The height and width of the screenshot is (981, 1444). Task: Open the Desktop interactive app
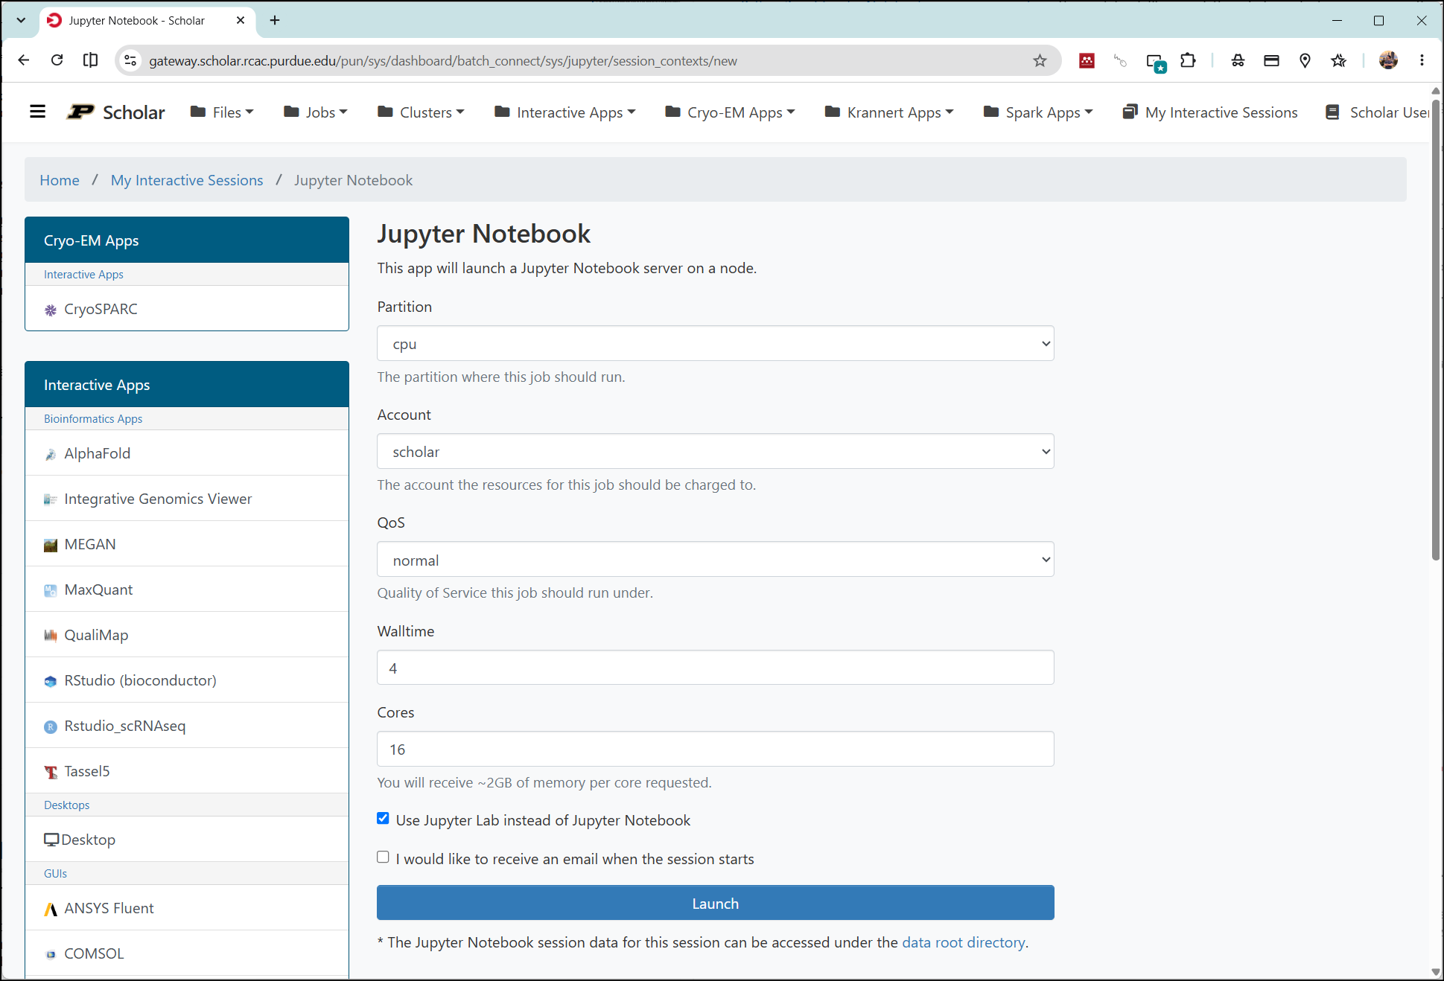(x=187, y=840)
